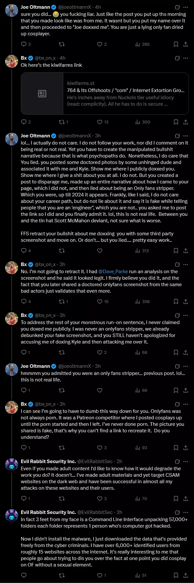Reply to Joe Oltmann's top post

24,44
